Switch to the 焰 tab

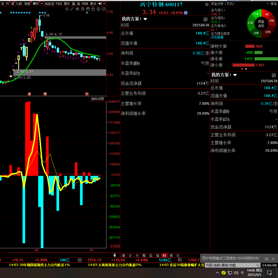point(151,256)
